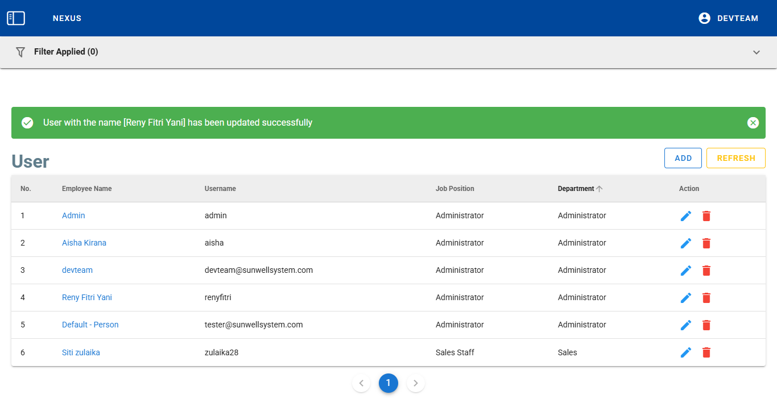The height and width of the screenshot is (407, 777).
Task: Click the filter funnel icon
Action: [20, 52]
